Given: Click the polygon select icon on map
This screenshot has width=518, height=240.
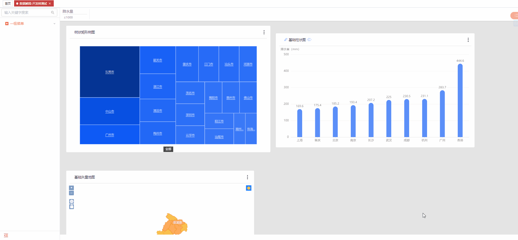Looking at the screenshot, I should coord(248,188).
